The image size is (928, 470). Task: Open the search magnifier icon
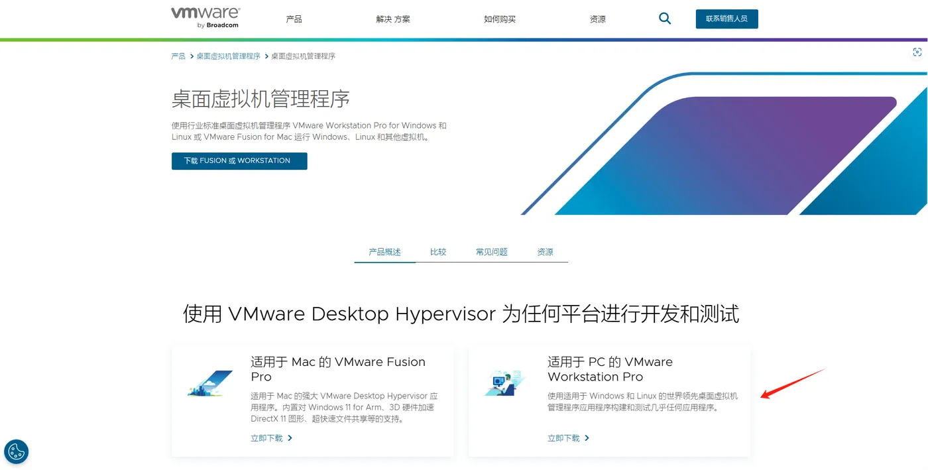click(x=665, y=19)
